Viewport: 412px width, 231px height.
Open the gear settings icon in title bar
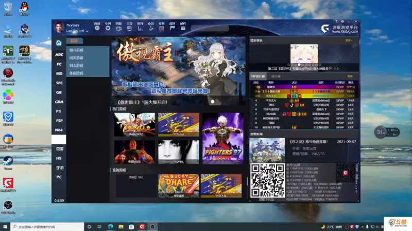point(342,22)
